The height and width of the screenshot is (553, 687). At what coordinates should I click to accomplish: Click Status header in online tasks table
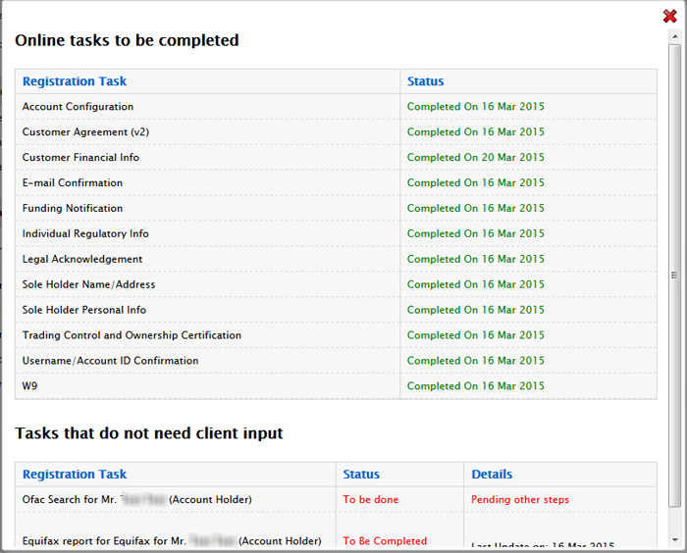(425, 81)
